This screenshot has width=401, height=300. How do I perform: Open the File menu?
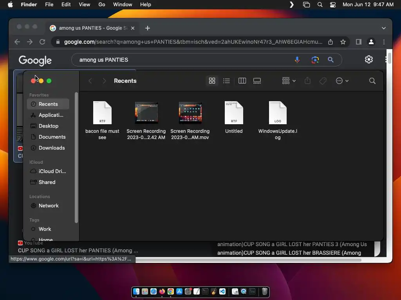[x=49, y=5]
